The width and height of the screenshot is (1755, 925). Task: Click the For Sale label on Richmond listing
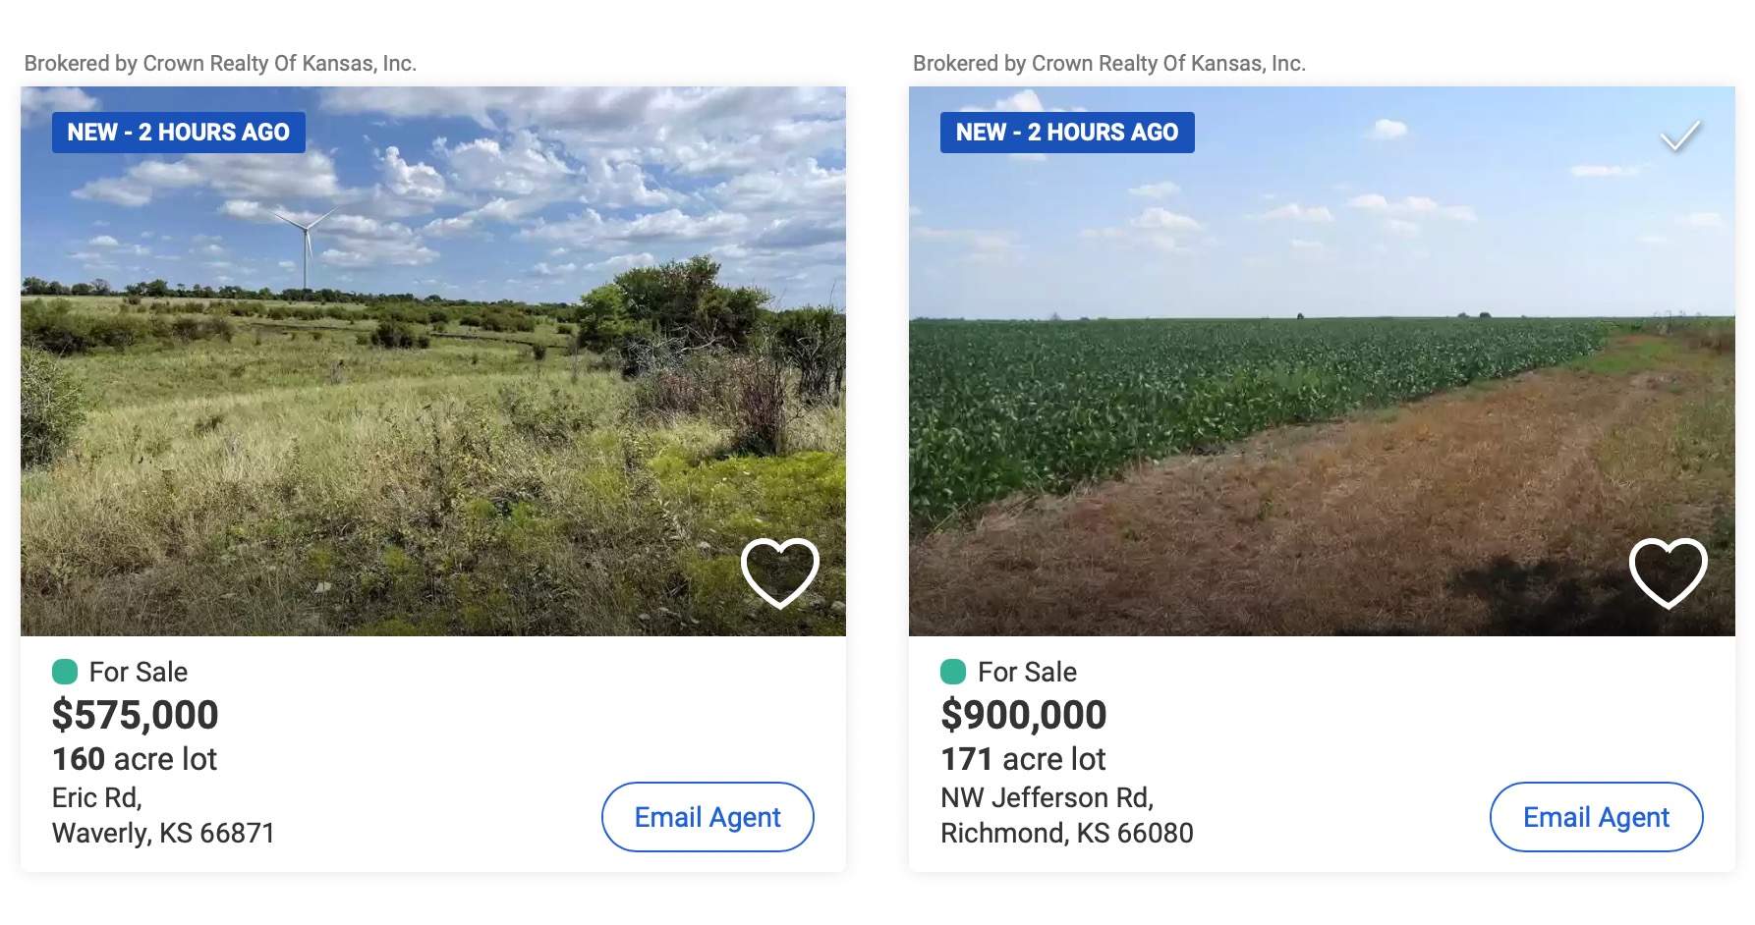pos(1027,672)
